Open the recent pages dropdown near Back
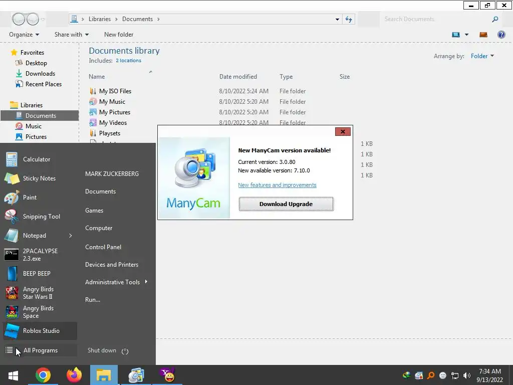Screen dimensions: 513x385 coord(43,19)
